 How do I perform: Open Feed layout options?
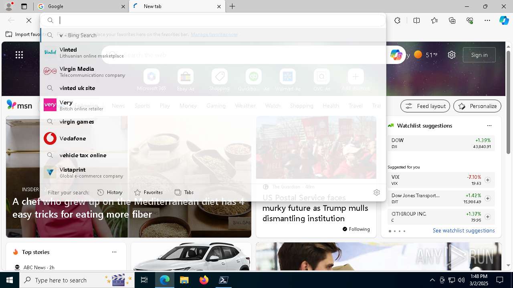(x=425, y=106)
